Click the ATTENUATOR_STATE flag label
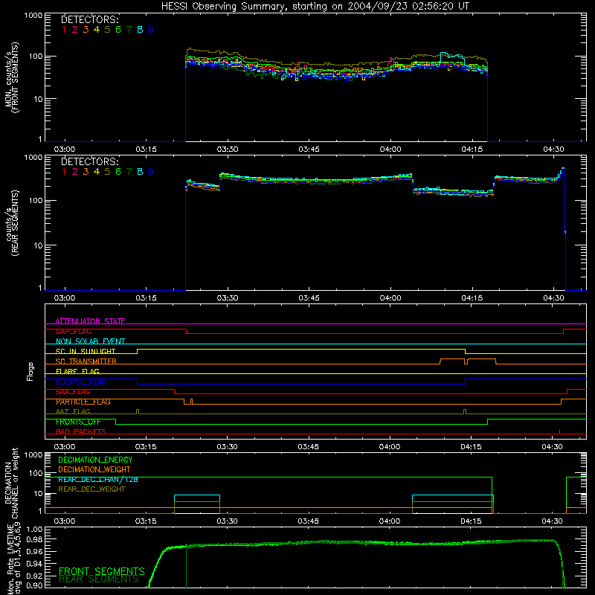595x595 pixels. pyautogui.click(x=90, y=321)
